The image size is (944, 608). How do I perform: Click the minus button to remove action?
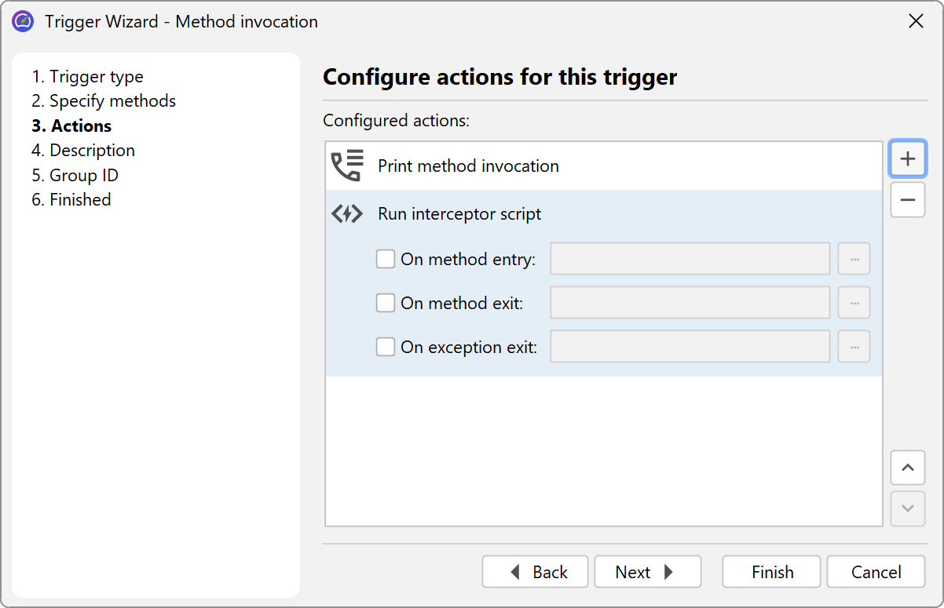tap(907, 200)
